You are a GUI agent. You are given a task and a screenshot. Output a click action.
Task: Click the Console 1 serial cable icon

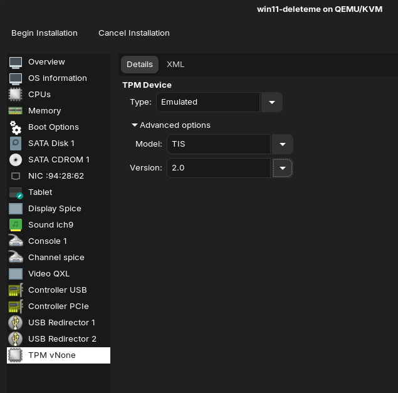(16, 241)
